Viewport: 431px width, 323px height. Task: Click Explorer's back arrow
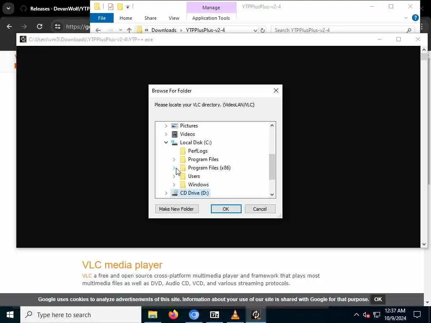click(x=98, y=30)
